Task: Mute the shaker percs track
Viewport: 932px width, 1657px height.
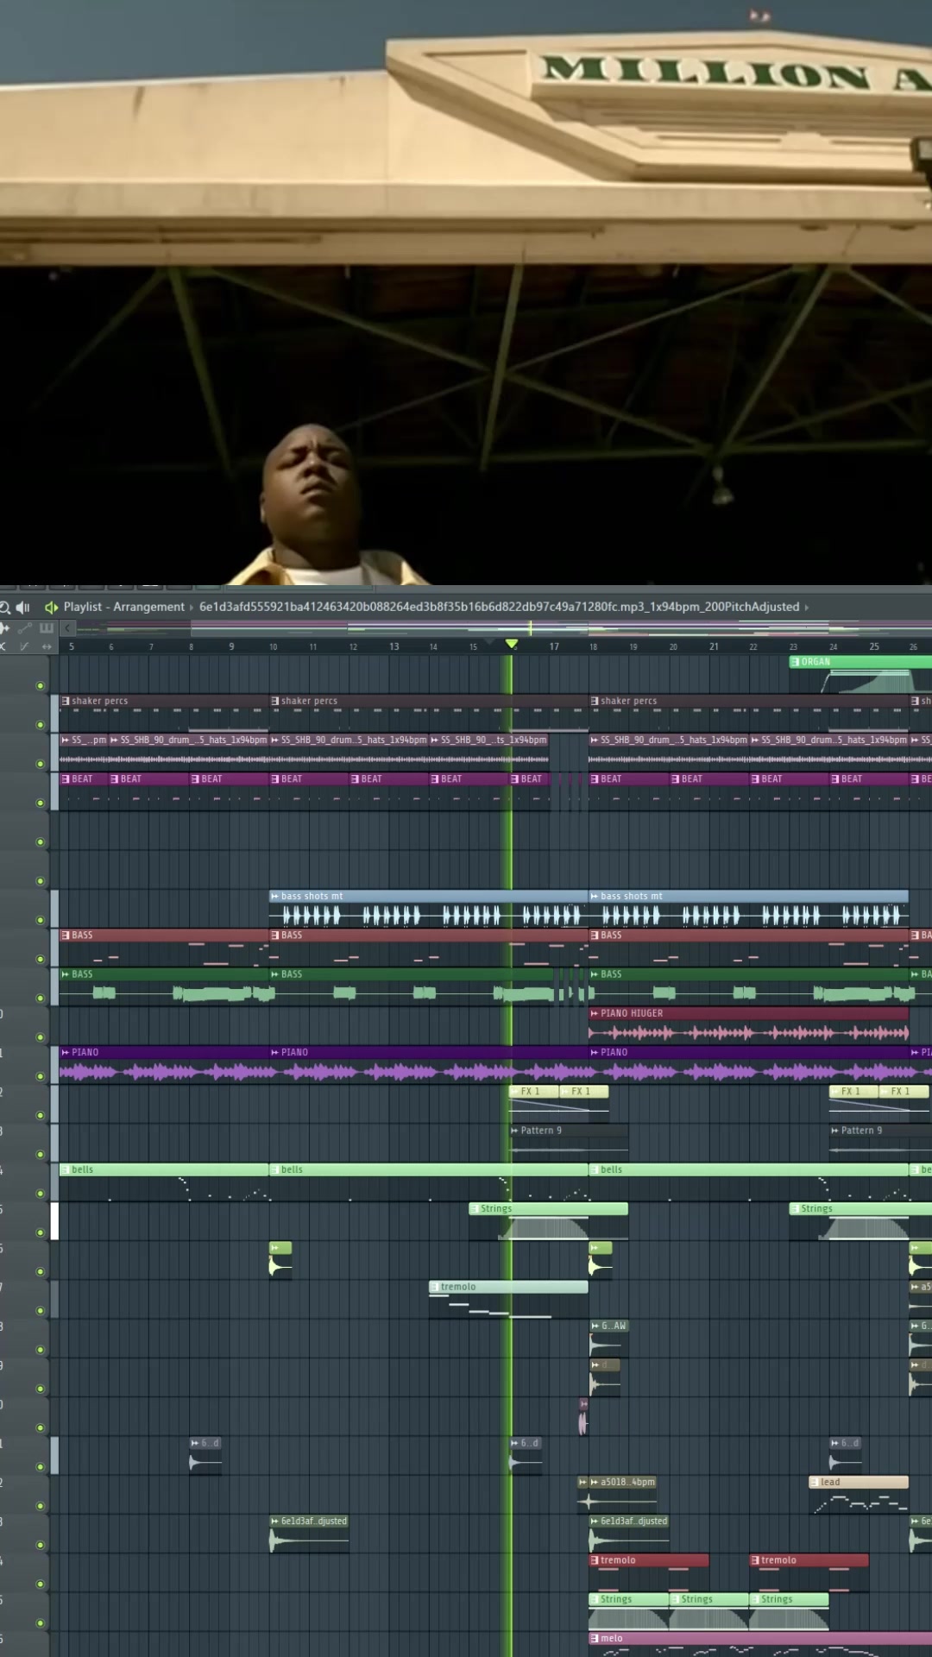Action: 40,725
